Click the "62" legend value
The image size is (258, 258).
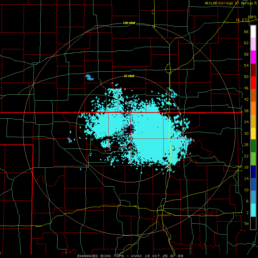[246, 43]
